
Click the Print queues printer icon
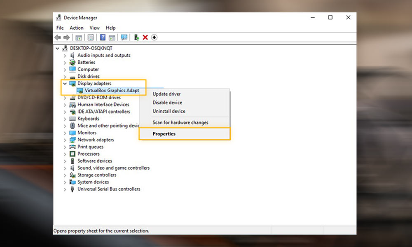tap(72, 147)
